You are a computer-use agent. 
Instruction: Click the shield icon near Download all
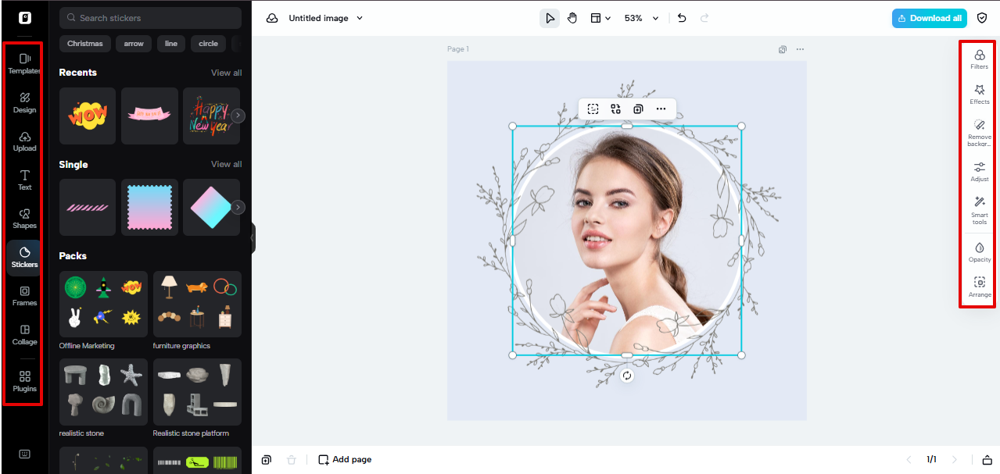tap(982, 18)
